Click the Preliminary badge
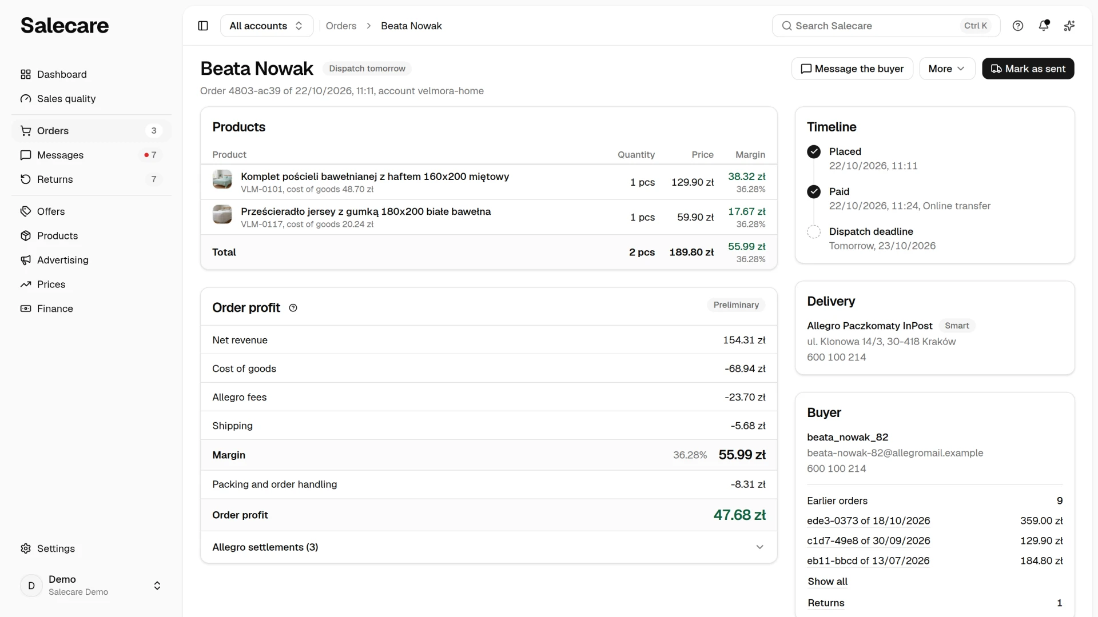The image size is (1098, 617). click(x=736, y=305)
